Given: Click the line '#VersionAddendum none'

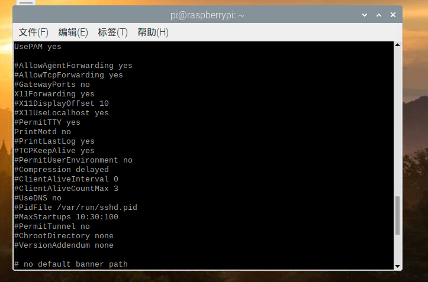Looking at the screenshot, I should tap(64, 245).
